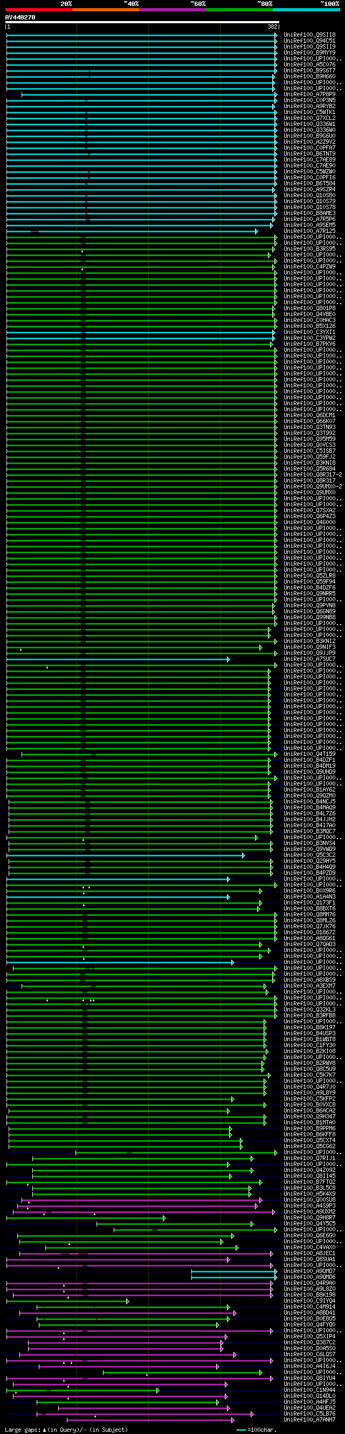Open hit UniRef100_B9MYY9
The image size is (345, 1434).
309,53
